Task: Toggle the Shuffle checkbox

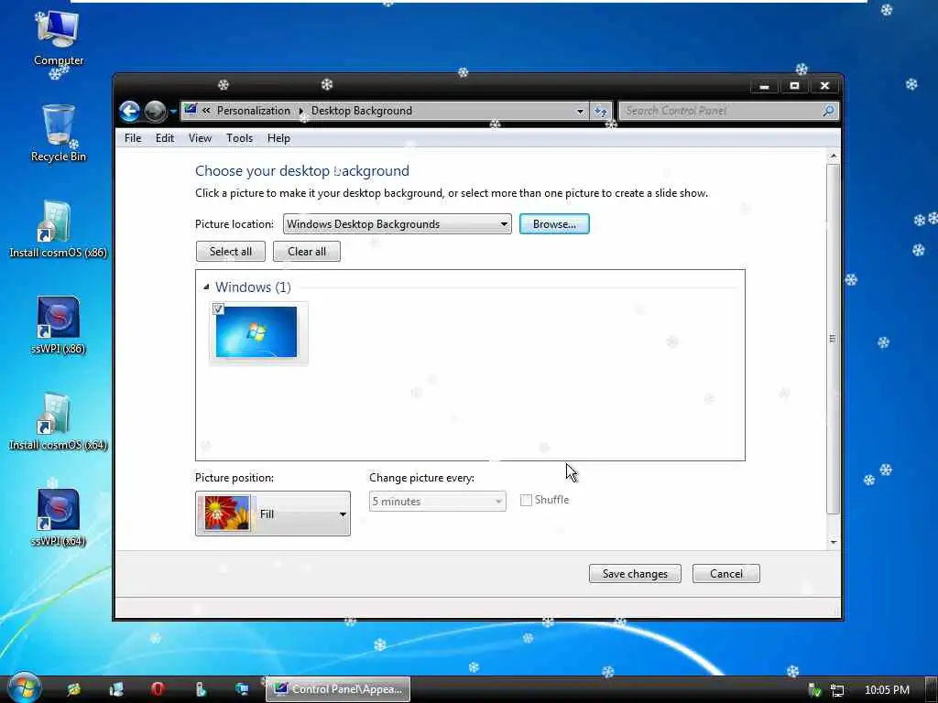Action: [526, 501]
